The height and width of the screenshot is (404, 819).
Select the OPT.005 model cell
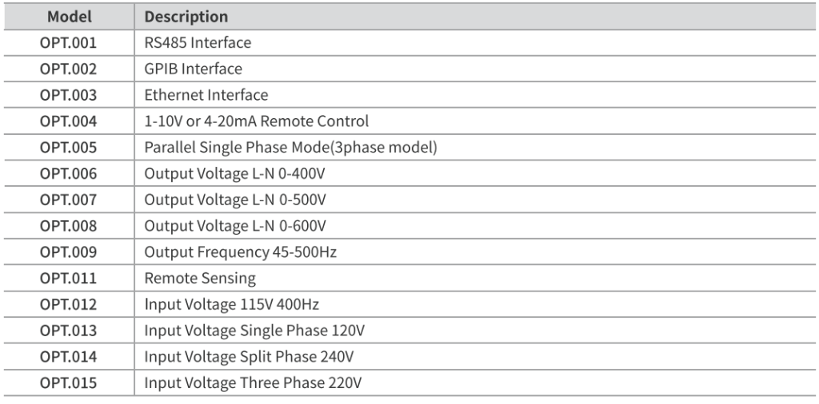(68, 148)
